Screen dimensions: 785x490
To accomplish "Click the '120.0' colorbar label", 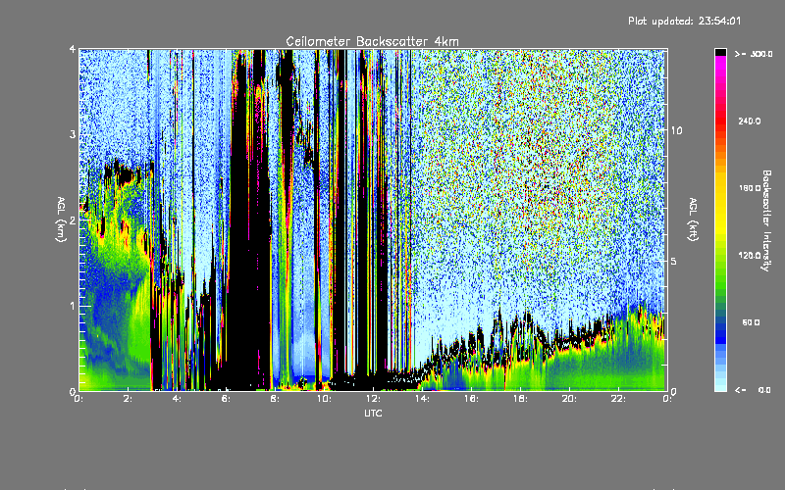I will (x=750, y=256).
